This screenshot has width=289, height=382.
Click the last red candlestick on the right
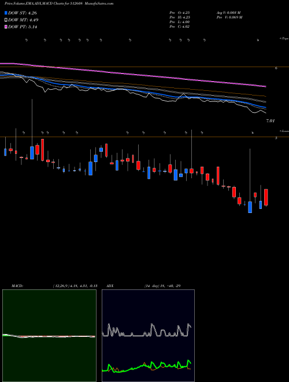(266, 197)
